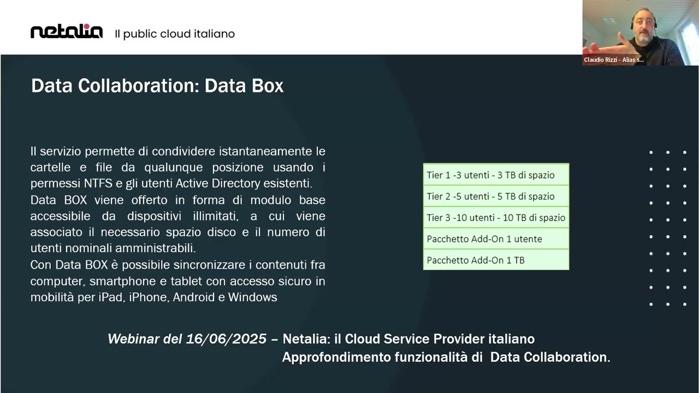This screenshot has height=393, width=699.
Task: Click the line starting 'Data BOX viene offerto'
Action: (x=178, y=200)
